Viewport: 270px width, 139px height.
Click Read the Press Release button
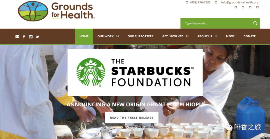click(131, 118)
